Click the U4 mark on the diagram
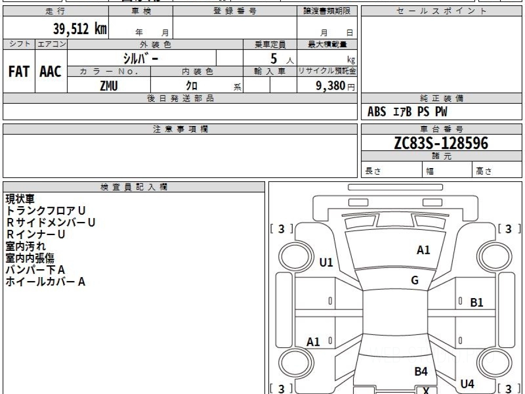525x394 pixels. click(x=467, y=384)
